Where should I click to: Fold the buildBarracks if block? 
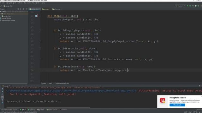click(x=40, y=48)
